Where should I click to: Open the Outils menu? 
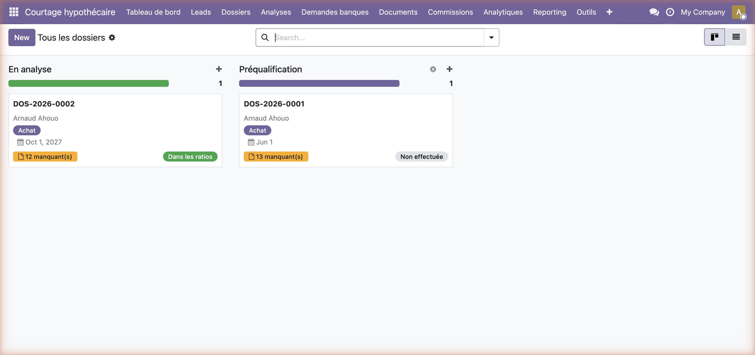pos(586,12)
